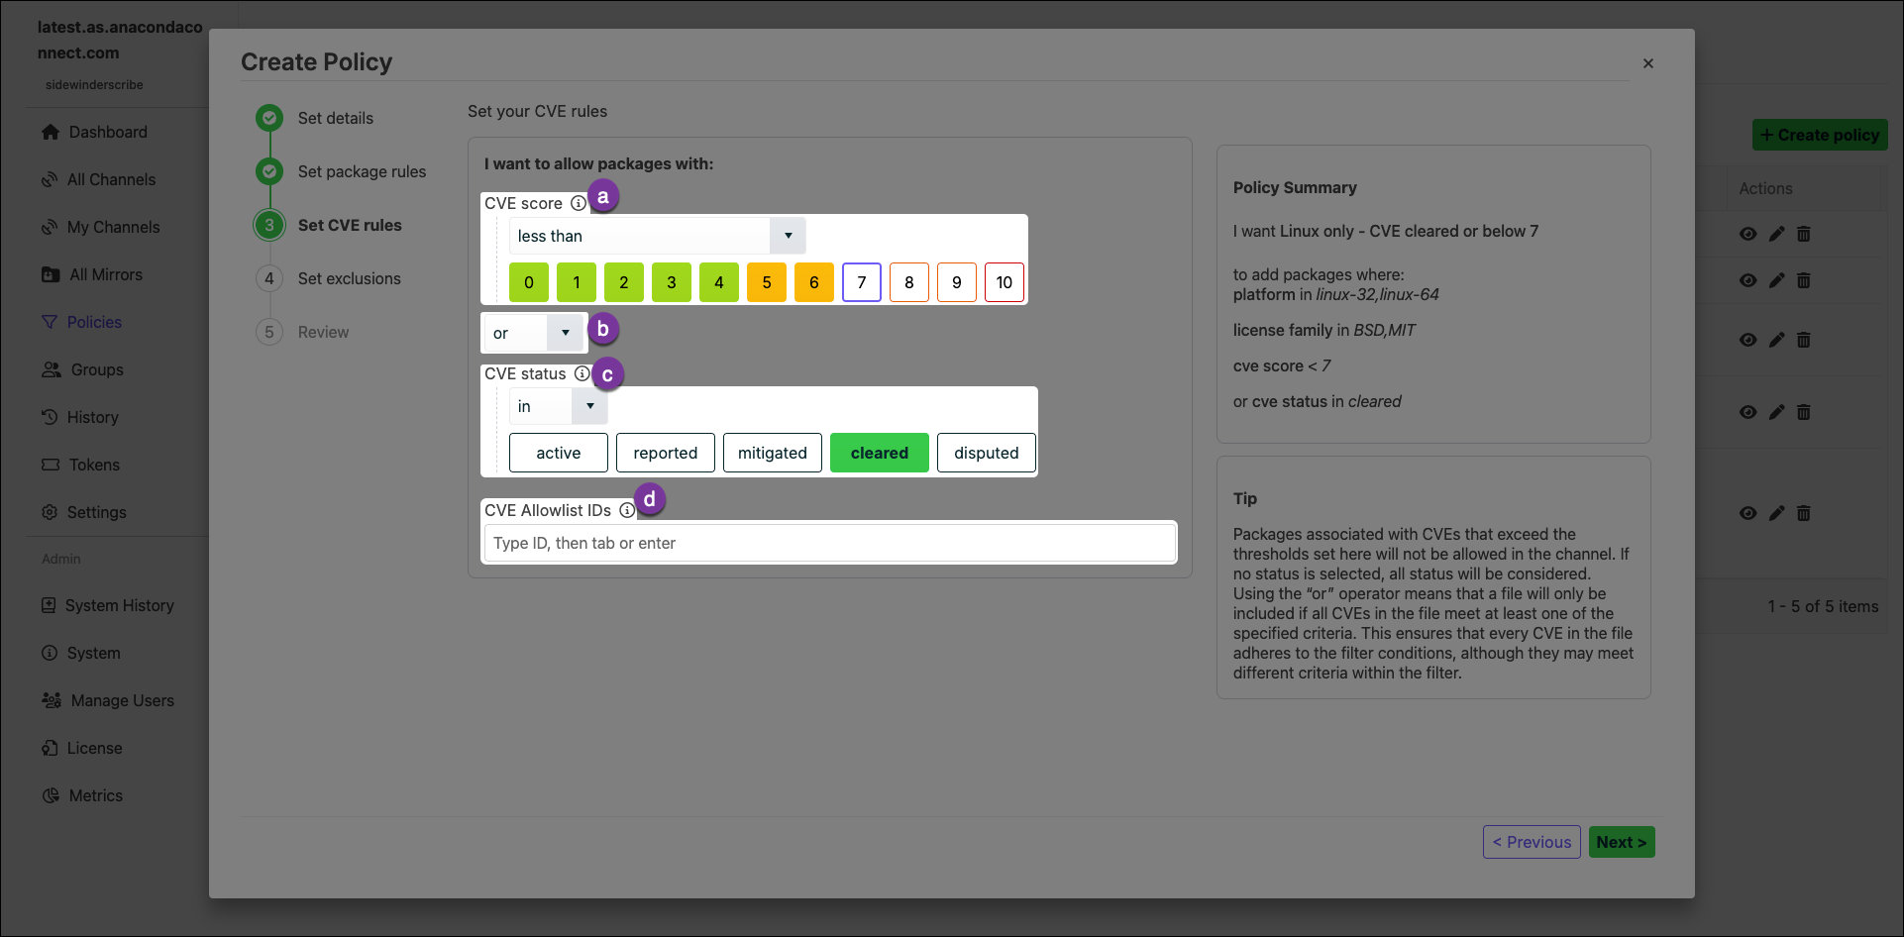This screenshot has width=1904, height=937.
Task: Select CVE score 9 swatch
Action: [x=957, y=282]
